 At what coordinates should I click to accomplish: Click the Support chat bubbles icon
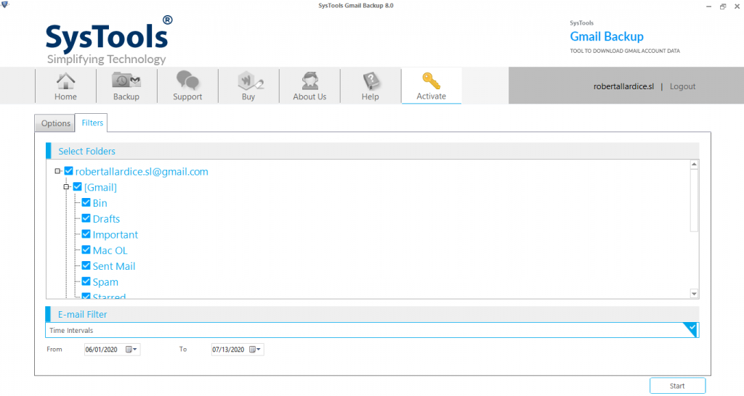pos(187,81)
